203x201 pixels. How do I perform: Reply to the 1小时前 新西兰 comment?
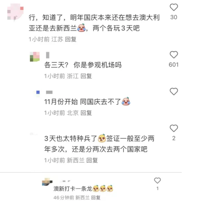92,160
